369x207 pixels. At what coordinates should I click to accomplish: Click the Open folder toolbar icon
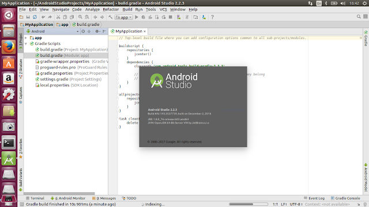point(21,17)
